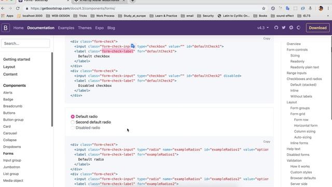Open Bootstrap's GitHub page icon
Viewport: 332px width, 187px height.
coord(276,28)
